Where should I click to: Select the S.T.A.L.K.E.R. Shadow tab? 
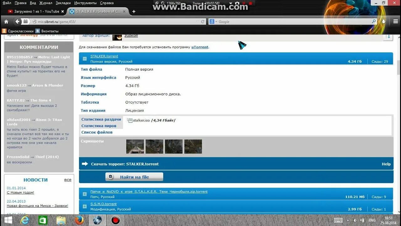click(97, 12)
